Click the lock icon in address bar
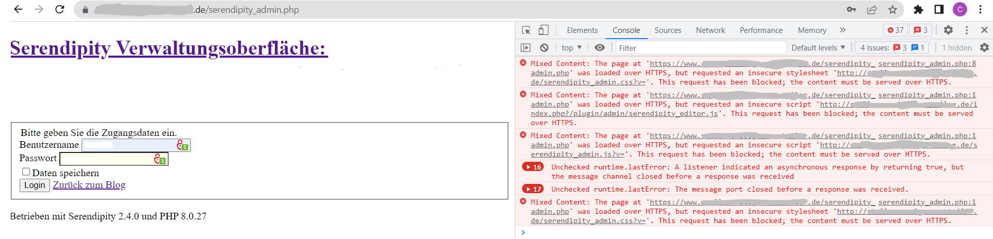Image resolution: width=993 pixels, height=239 pixels. click(x=85, y=10)
